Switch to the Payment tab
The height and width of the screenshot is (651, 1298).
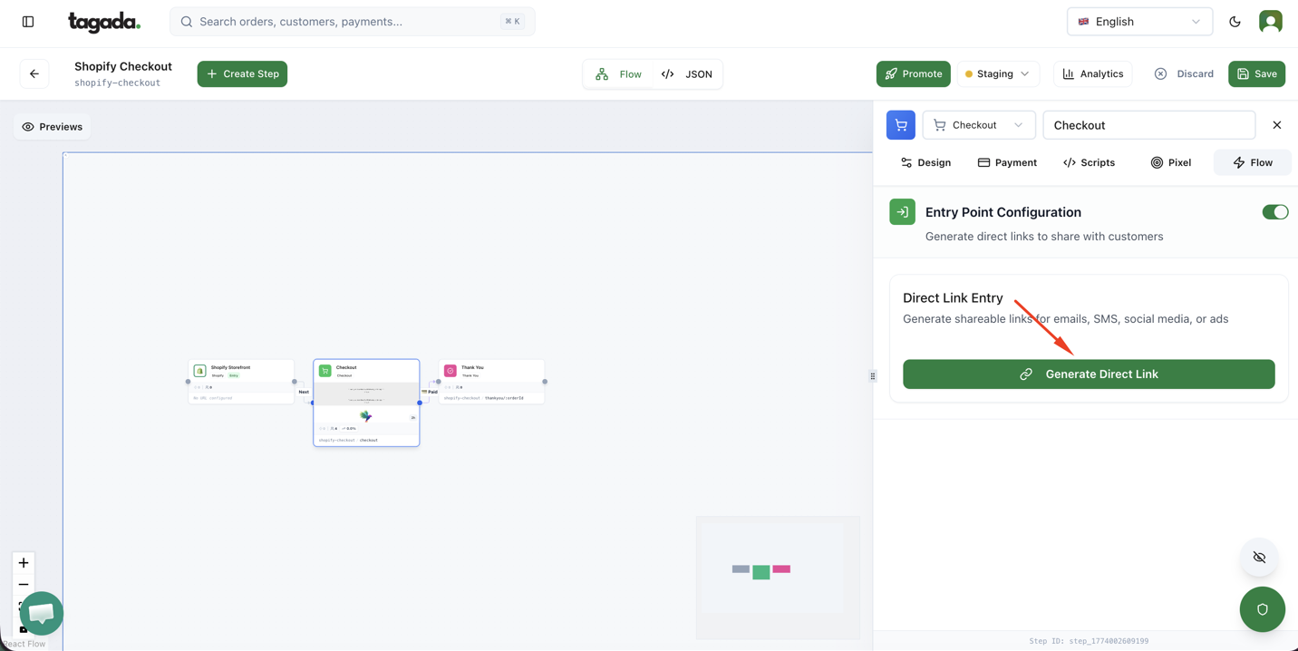[x=1007, y=162]
